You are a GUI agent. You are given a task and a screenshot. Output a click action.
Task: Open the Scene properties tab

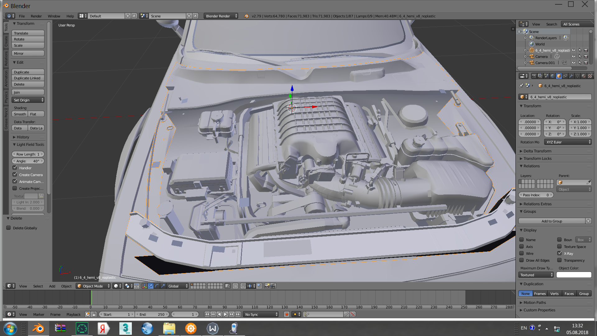click(x=546, y=76)
